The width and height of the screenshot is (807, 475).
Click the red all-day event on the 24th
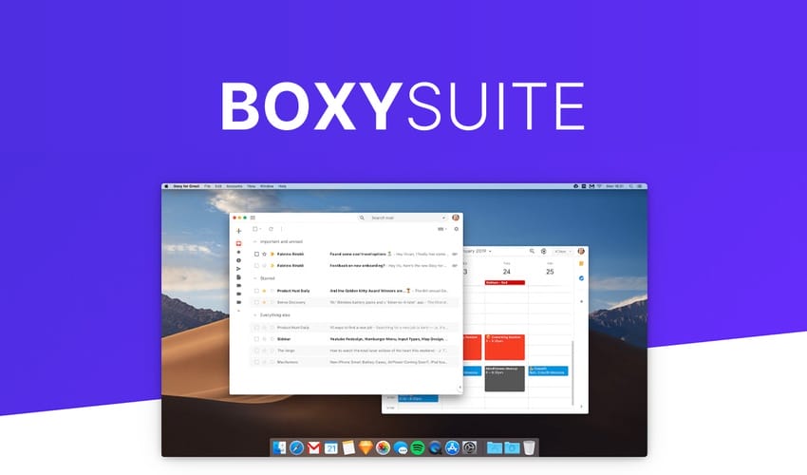tap(505, 282)
